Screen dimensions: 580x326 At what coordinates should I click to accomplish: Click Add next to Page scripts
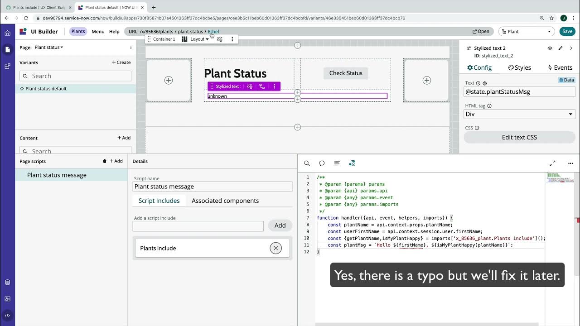(x=116, y=161)
